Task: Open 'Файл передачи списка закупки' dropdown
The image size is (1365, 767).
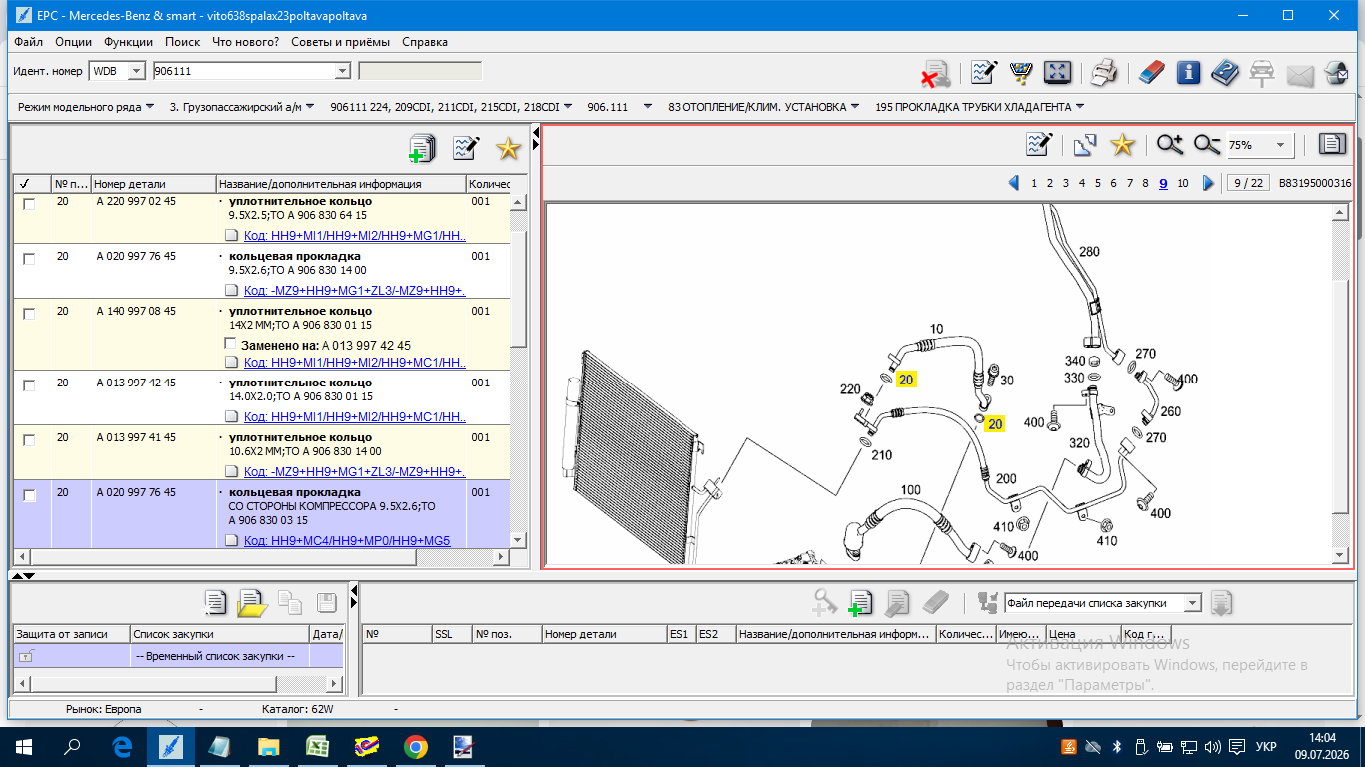Action: coord(1191,603)
